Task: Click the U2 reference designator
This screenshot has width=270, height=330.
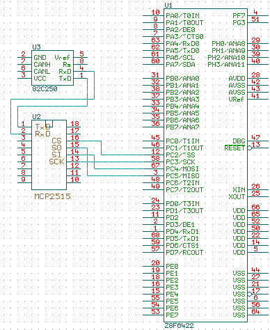Action: click(36, 116)
